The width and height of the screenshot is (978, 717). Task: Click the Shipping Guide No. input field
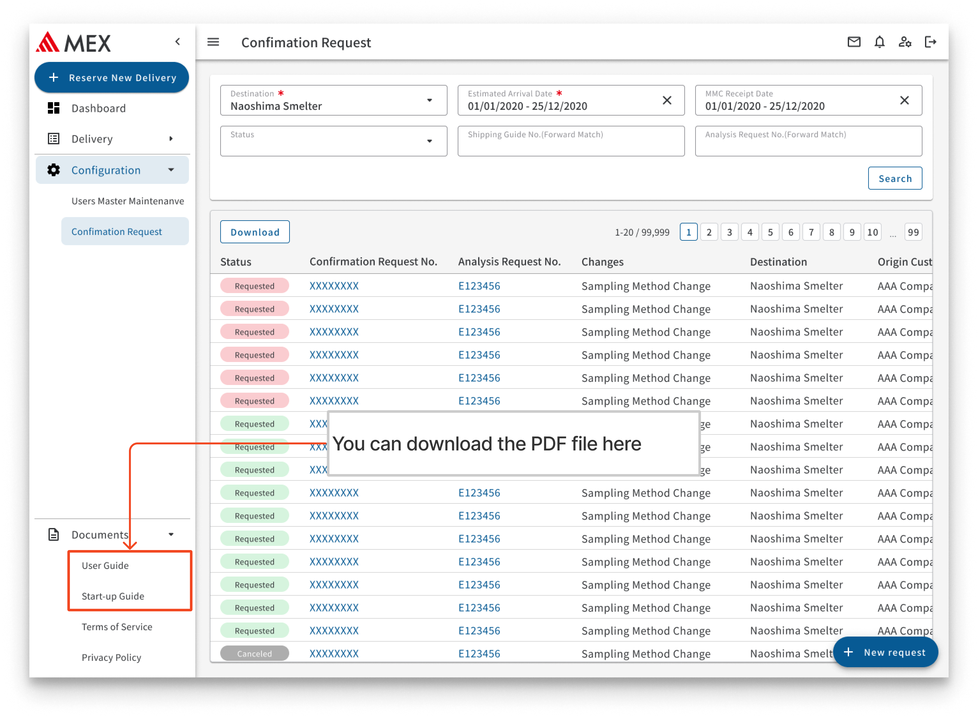(x=571, y=141)
